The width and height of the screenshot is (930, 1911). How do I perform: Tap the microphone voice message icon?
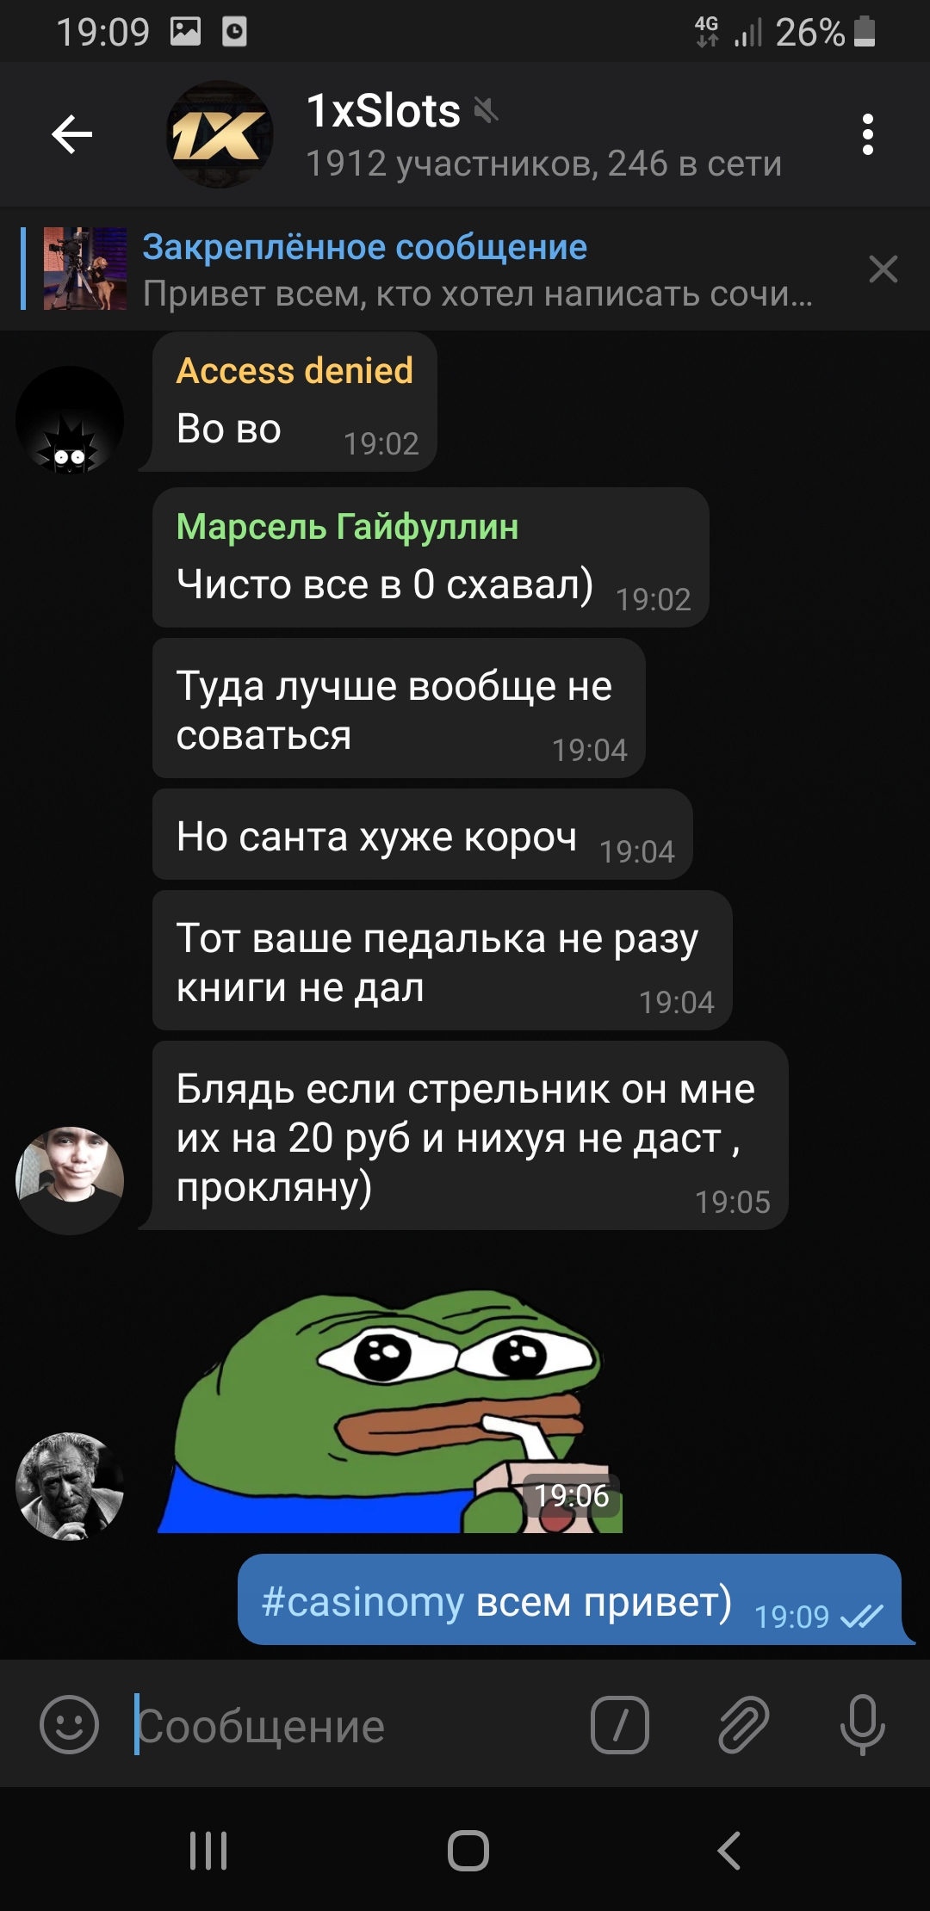tap(862, 1724)
